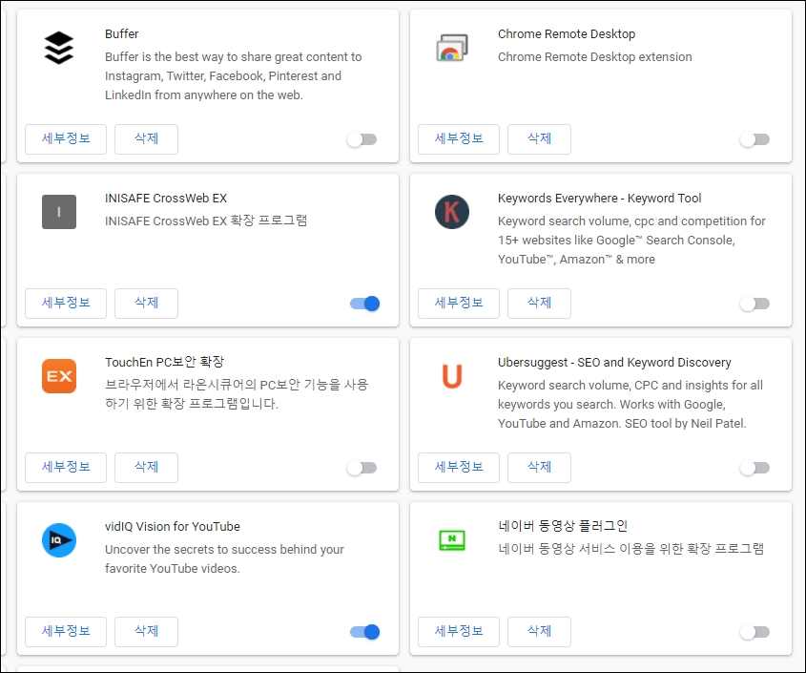Enable the TouchEn PC보안 확장 toggle

click(x=361, y=467)
